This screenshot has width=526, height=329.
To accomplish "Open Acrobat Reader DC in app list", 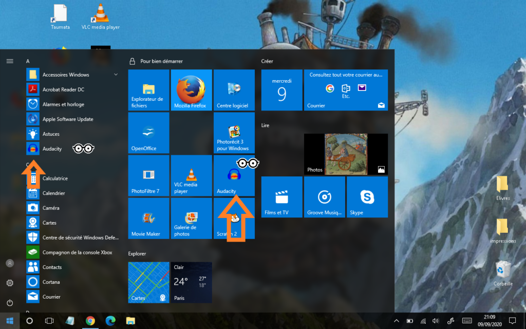I will coord(72,89).
